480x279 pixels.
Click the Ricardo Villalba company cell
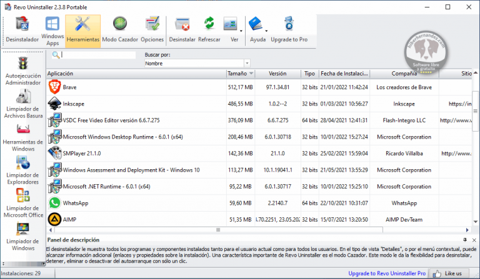coord(404,153)
